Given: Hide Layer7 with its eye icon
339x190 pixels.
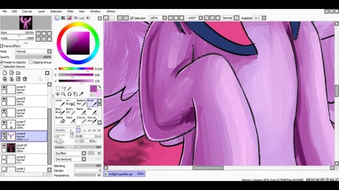Looking at the screenshot, I should tap(4, 122).
